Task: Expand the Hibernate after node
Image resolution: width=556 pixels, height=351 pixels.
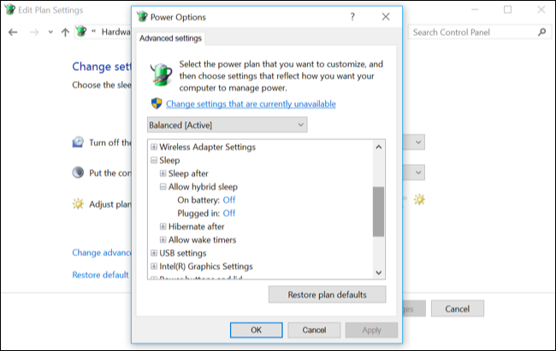Action: [x=163, y=226]
